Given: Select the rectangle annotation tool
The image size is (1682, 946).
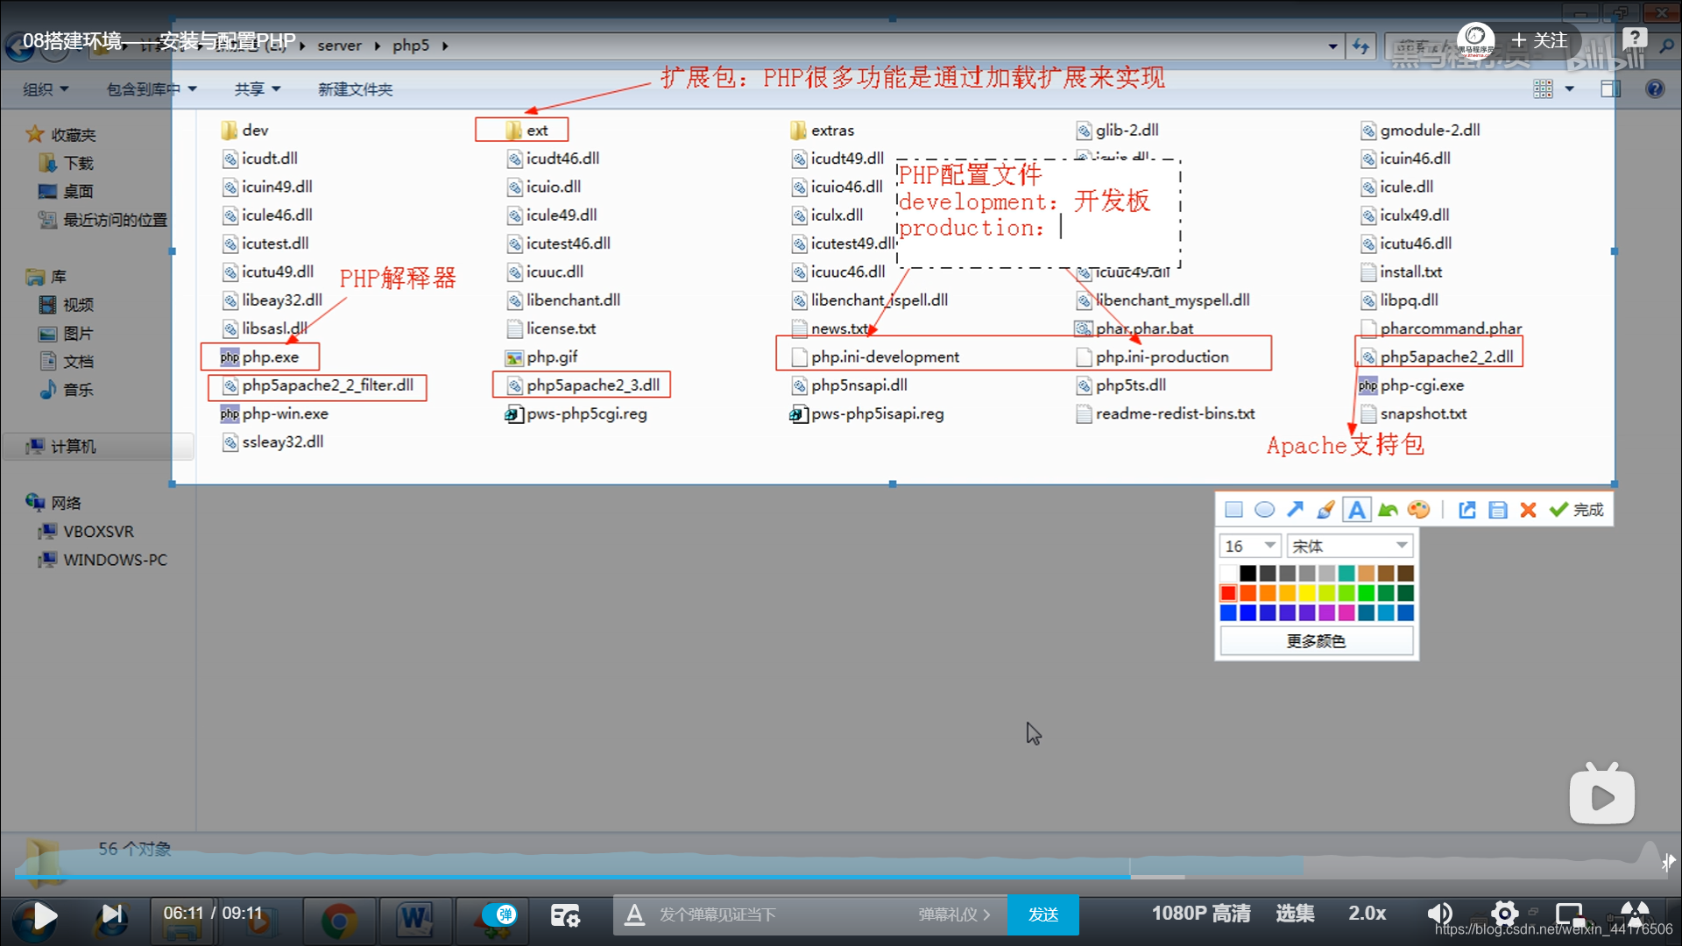Looking at the screenshot, I should pos(1233,510).
